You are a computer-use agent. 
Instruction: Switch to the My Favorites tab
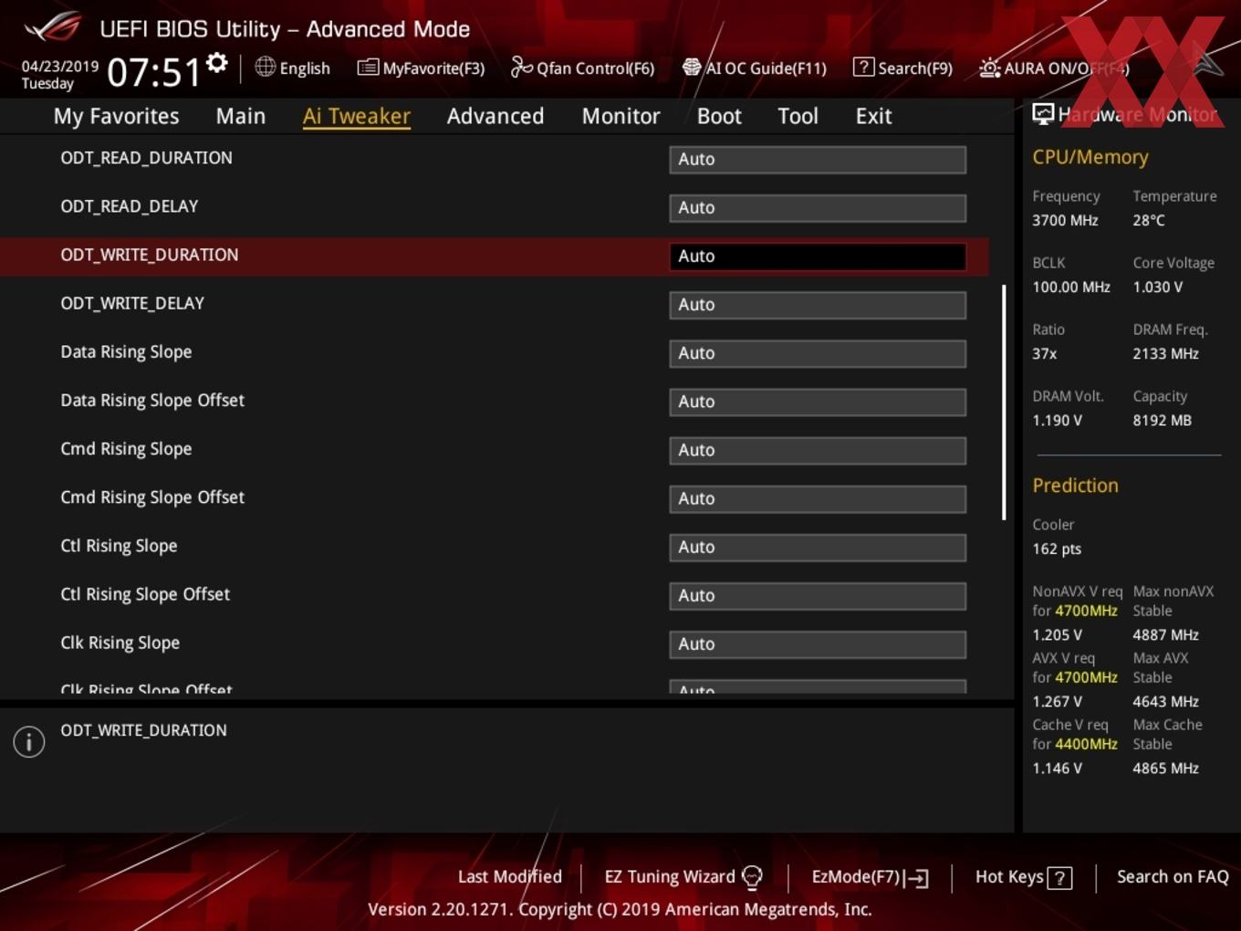[x=116, y=116]
